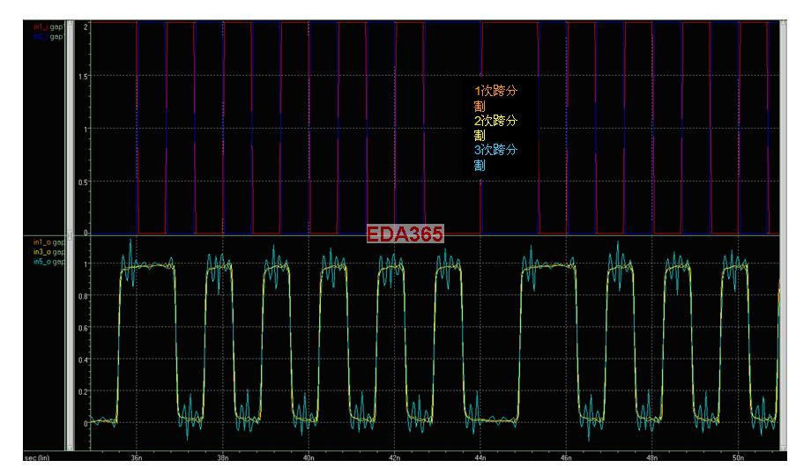Click the 0.8 value on bottom panel Y-axis

click(83, 296)
